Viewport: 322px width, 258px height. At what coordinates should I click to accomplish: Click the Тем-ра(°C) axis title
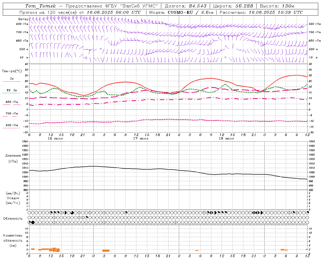click(12, 71)
